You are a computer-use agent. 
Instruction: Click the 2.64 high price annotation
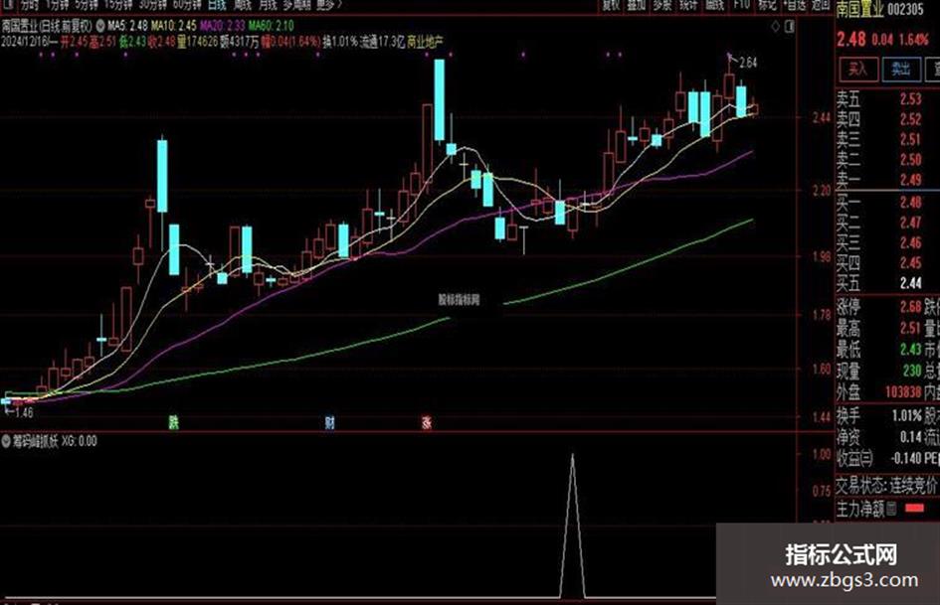coord(748,63)
